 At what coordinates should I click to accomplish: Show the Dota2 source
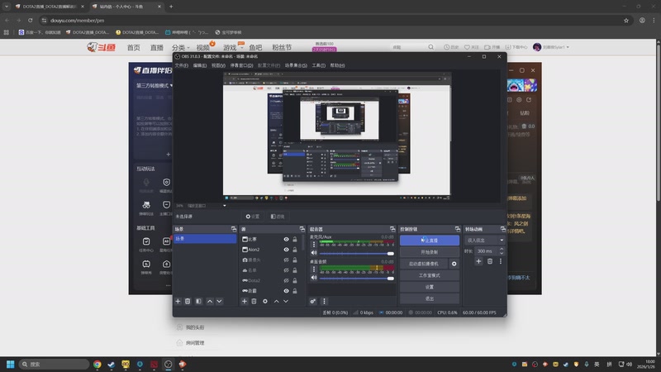tap(286, 280)
